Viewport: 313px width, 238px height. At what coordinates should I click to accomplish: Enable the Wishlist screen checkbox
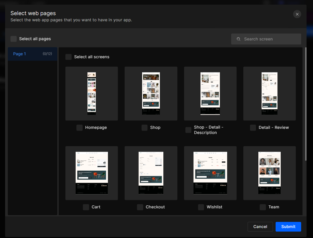[x=201, y=207]
